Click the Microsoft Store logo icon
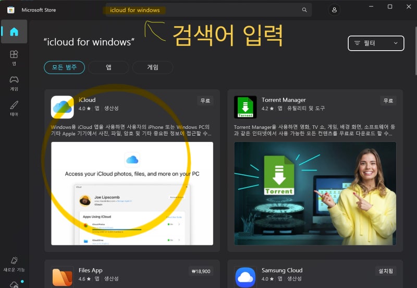417x288 pixels. [10, 10]
